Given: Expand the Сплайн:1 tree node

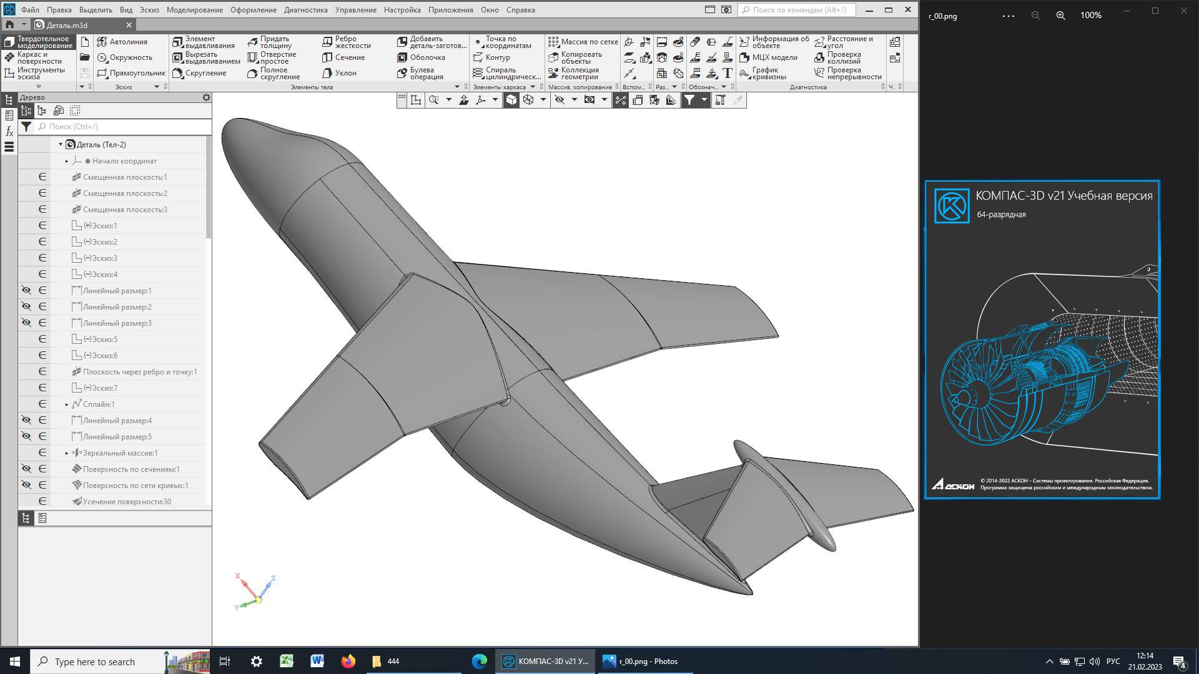Looking at the screenshot, I should 67,404.
